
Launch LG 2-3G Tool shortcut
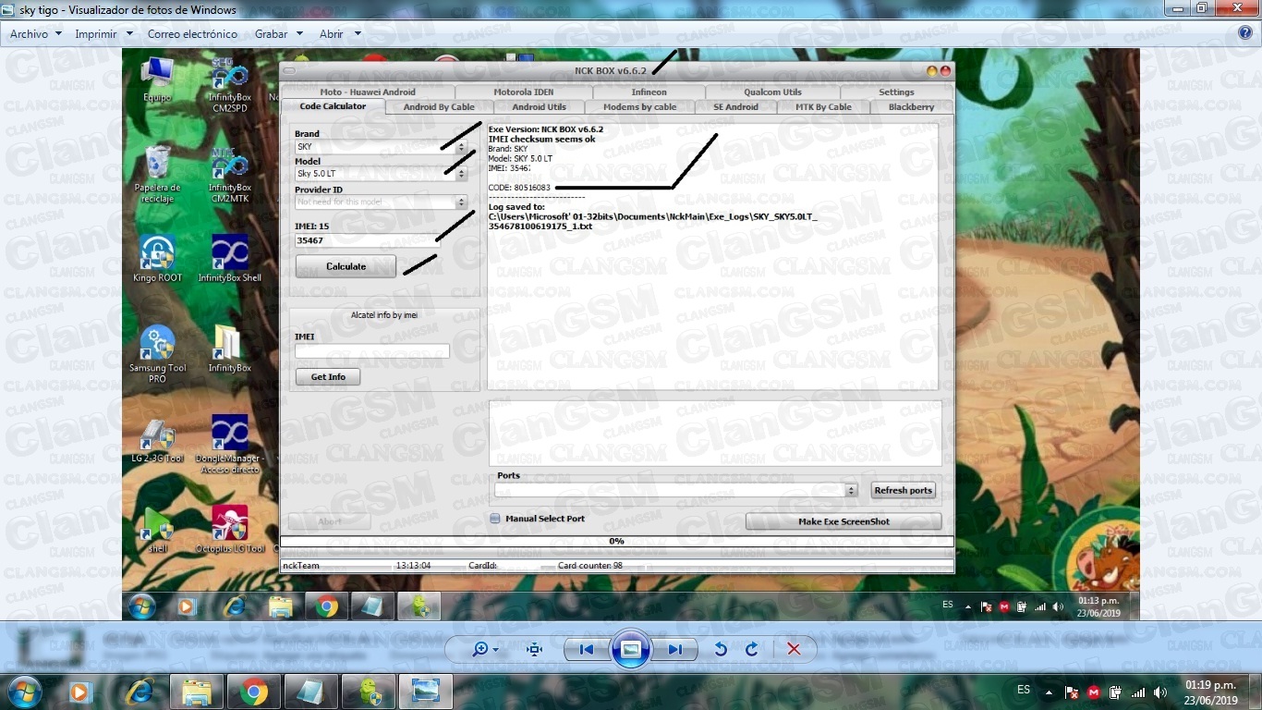coord(157,439)
